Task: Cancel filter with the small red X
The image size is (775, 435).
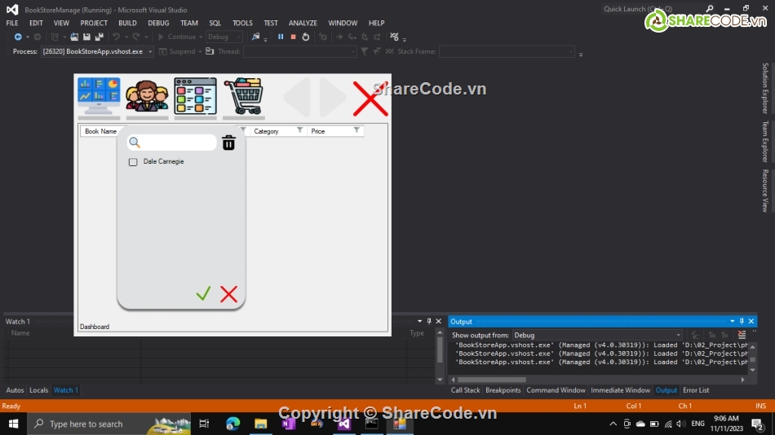Action: (229, 294)
